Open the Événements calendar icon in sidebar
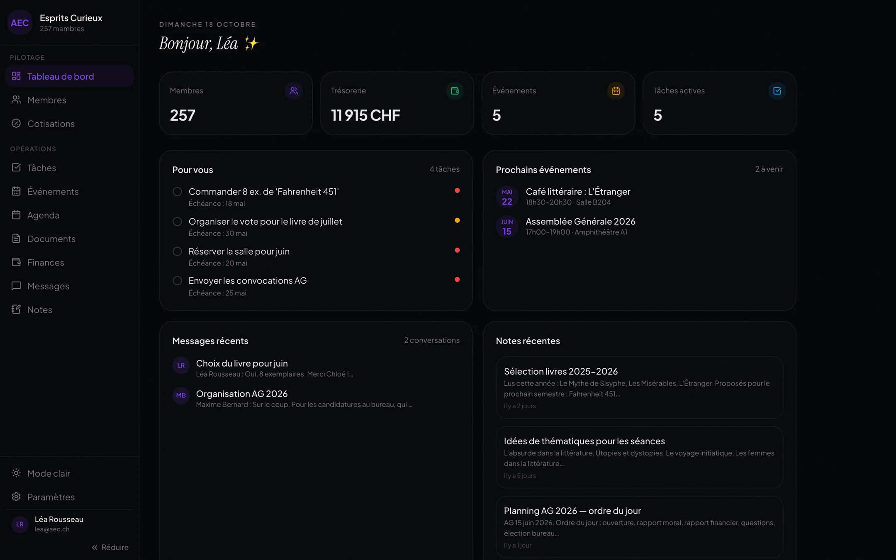Image resolution: width=896 pixels, height=560 pixels. (16, 191)
